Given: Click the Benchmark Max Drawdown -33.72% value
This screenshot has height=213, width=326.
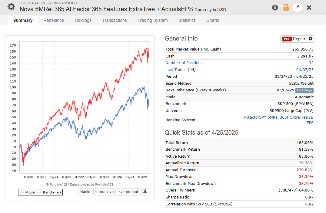Looking at the screenshot, I should coord(305,184).
